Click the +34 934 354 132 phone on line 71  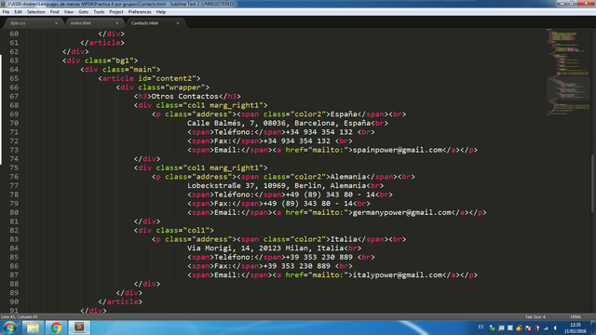pyautogui.click(x=318, y=132)
